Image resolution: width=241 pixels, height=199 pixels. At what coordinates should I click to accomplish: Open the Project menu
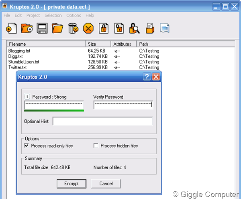coord(33,15)
